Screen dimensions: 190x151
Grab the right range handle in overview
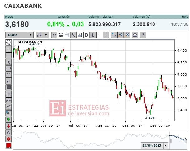[x=186, y=141]
